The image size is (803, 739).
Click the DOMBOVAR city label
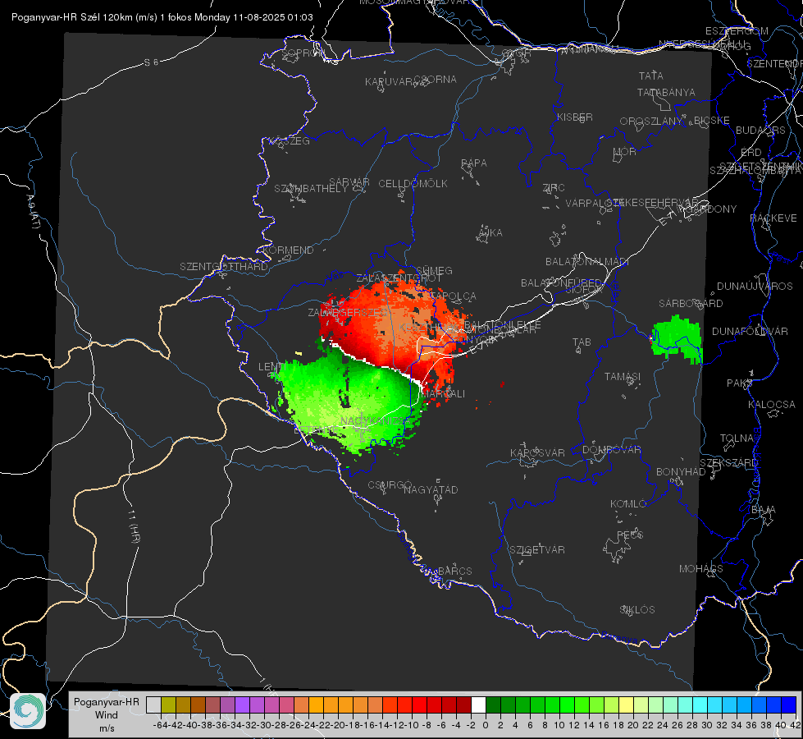coord(611,449)
